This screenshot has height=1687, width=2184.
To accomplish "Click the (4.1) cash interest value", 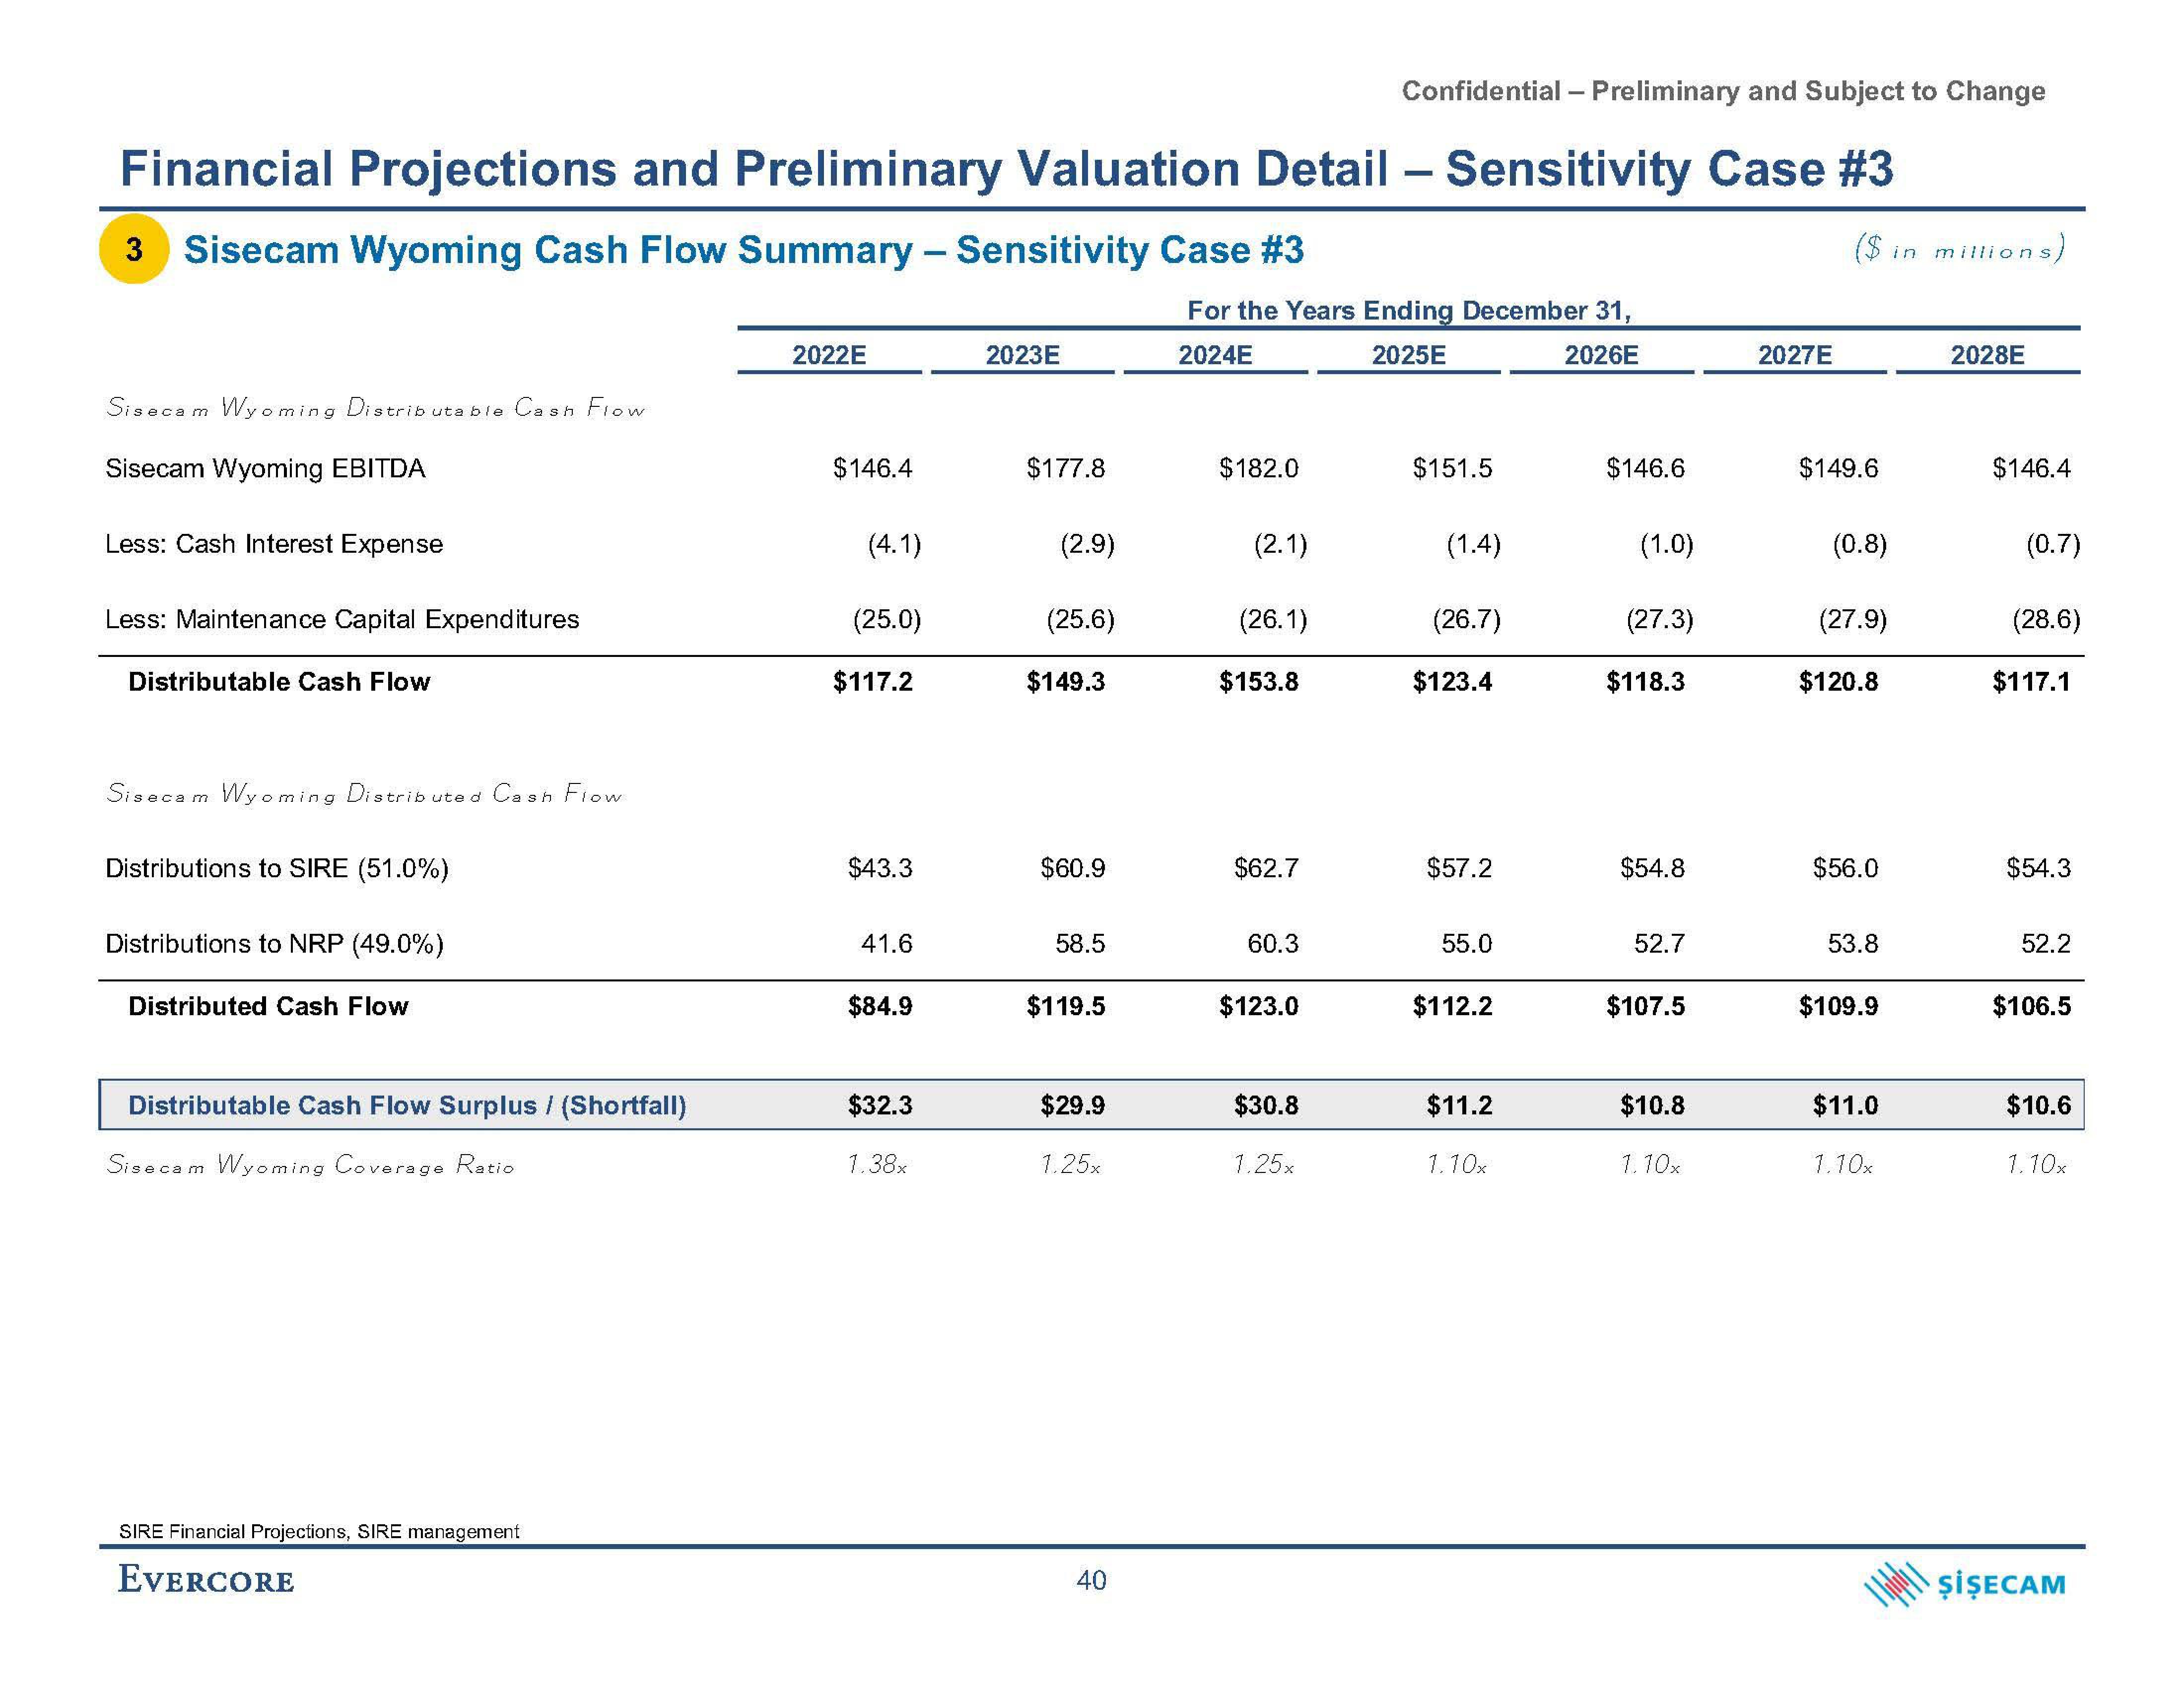I will pyautogui.click(x=894, y=544).
